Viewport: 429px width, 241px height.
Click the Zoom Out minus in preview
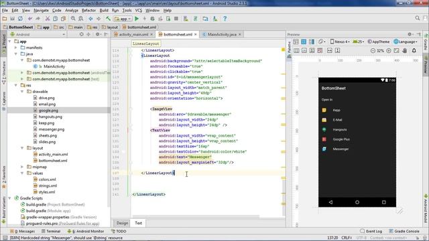[x=373, y=51]
